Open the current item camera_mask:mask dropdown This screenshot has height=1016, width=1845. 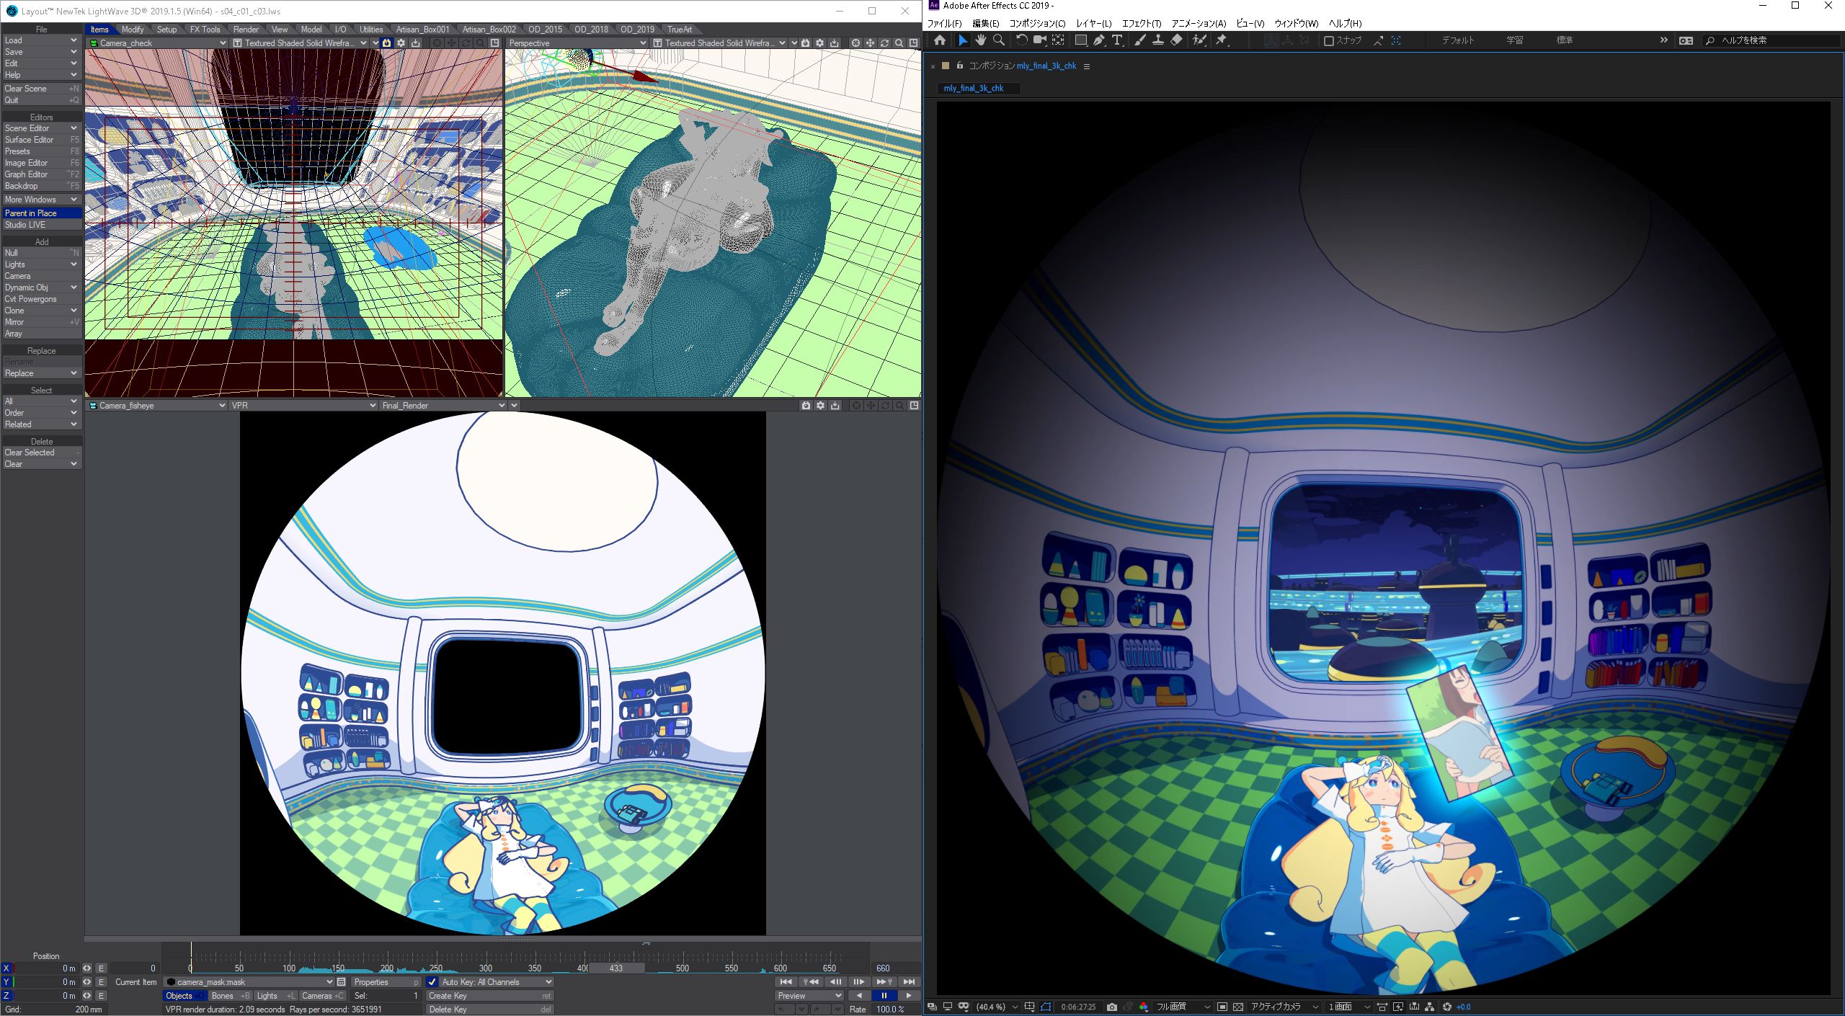248,982
